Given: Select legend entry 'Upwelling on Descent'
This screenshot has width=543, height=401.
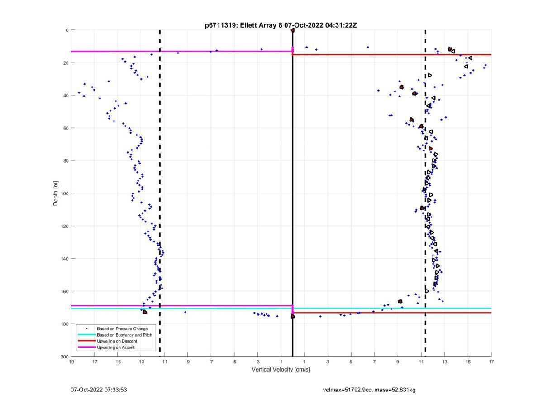Looking at the screenshot, I should click(117, 341).
